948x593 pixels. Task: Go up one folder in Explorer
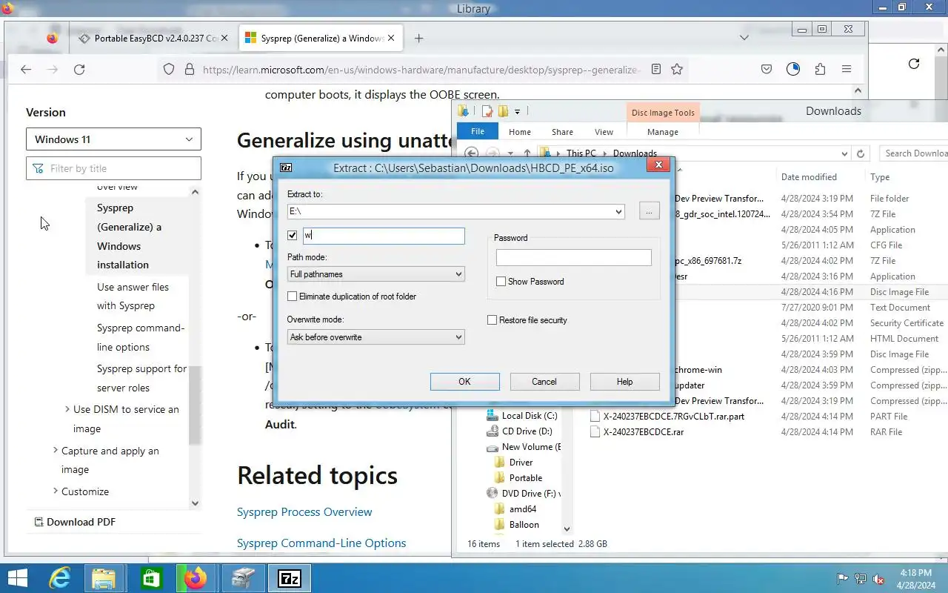click(527, 153)
